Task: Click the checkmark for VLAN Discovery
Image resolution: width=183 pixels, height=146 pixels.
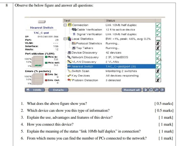Action: click(x=158, y=62)
